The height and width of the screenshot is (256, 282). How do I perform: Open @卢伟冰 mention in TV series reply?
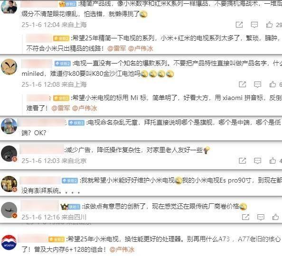point(141,48)
